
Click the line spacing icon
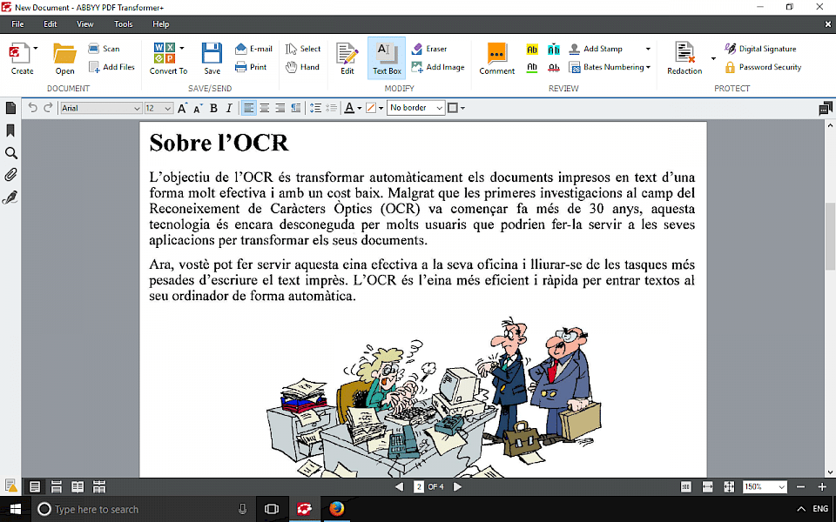(315, 108)
